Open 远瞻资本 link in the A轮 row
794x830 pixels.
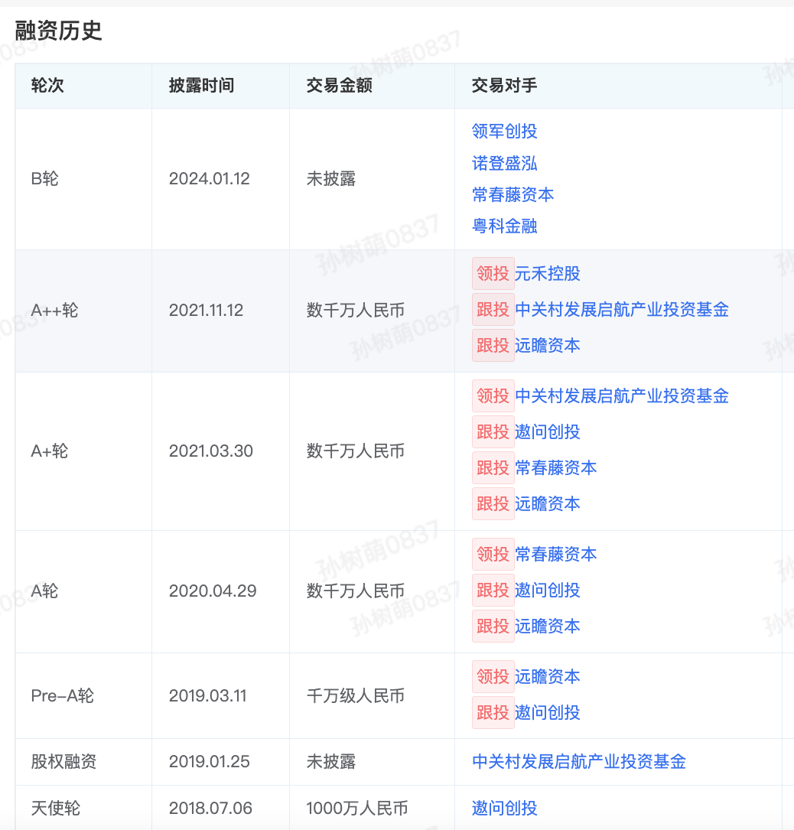(x=548, y=627)
